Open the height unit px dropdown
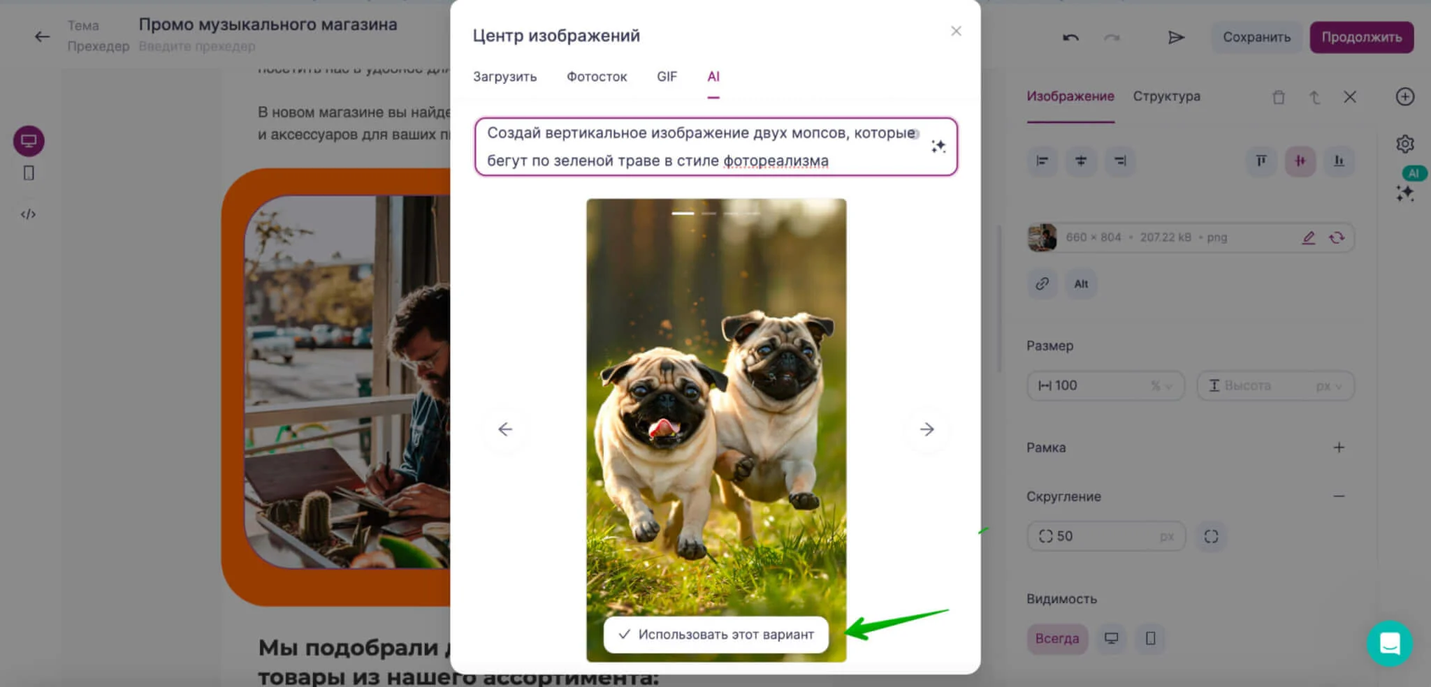This screenshot has width=1431, height=687. [x=1330, y=386]
